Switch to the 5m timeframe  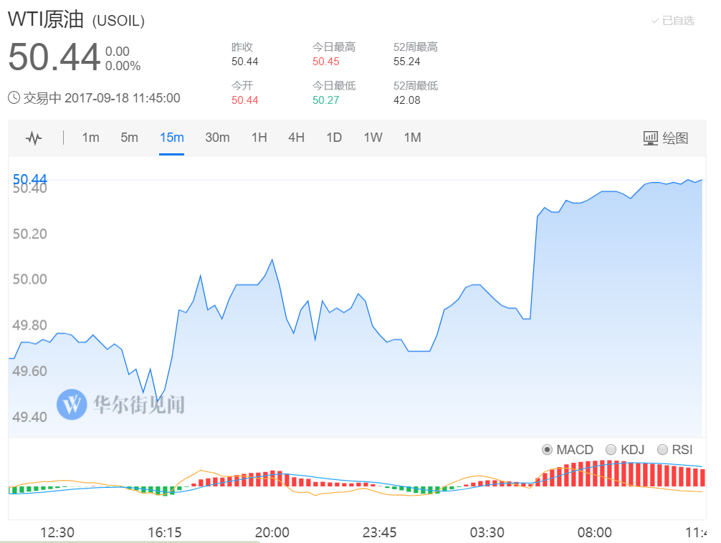pyautogui.click(x=129, y=138)
